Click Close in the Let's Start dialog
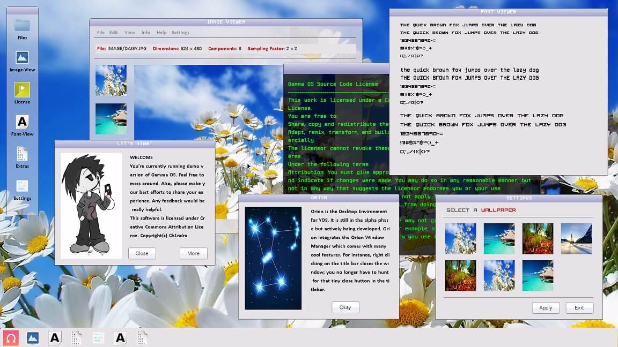This screenshot has height=347, width=618. pyautogui.click(x=142, y=253)
